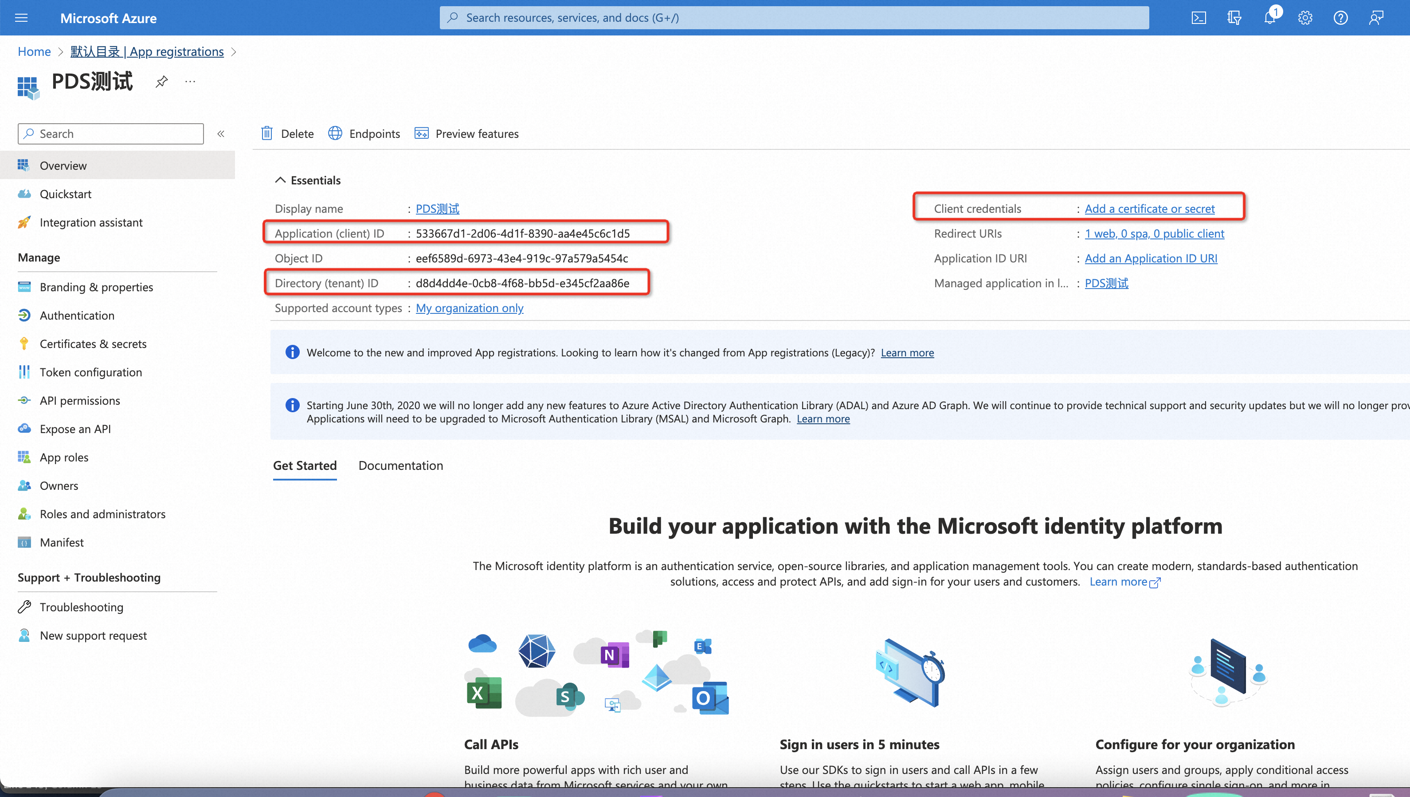Open the feedback icon in header

coord(1376,18)
